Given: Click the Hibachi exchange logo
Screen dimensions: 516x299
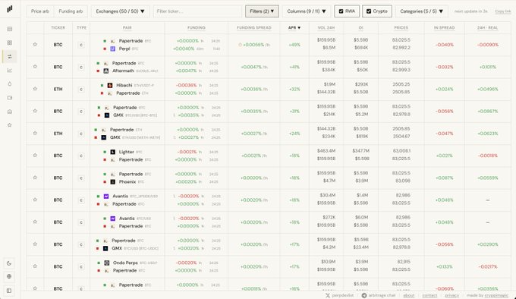Looking at the screenshot, I should click(110, 85).
